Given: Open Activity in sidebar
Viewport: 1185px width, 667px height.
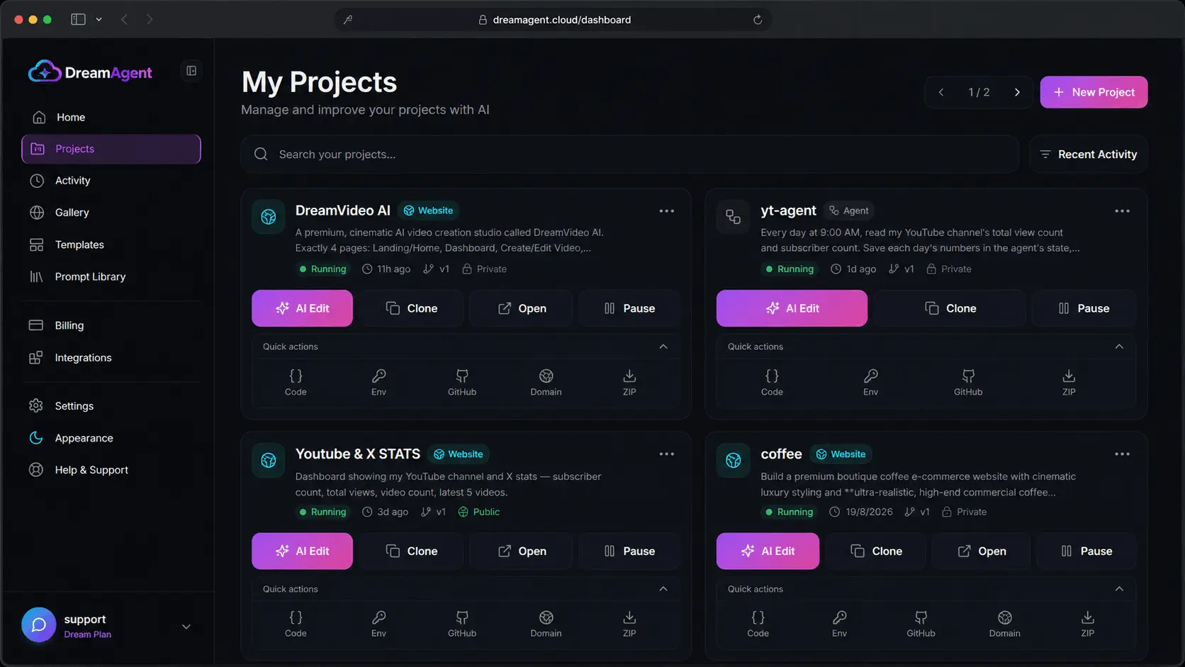Looking at the screenshot, I should [x=111, y=181].
